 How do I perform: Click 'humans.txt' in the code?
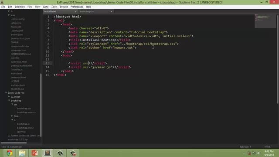point(123,48)
